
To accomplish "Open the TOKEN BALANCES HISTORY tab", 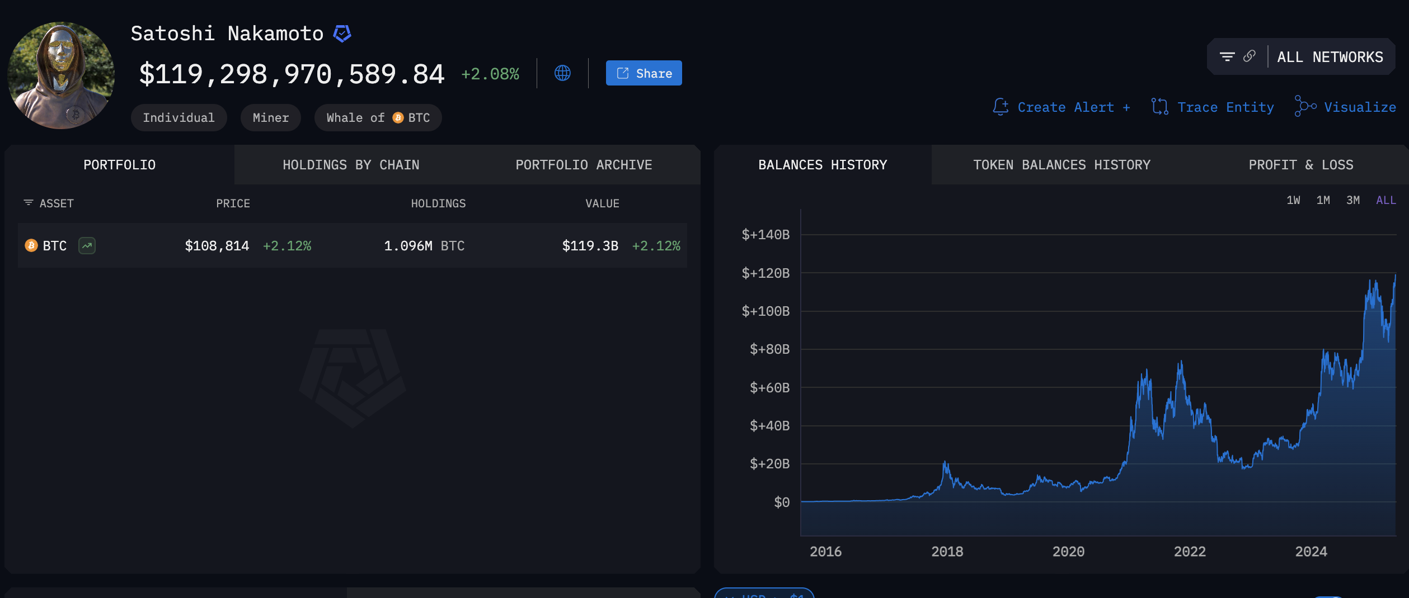I will click(x=1062, y=165).
